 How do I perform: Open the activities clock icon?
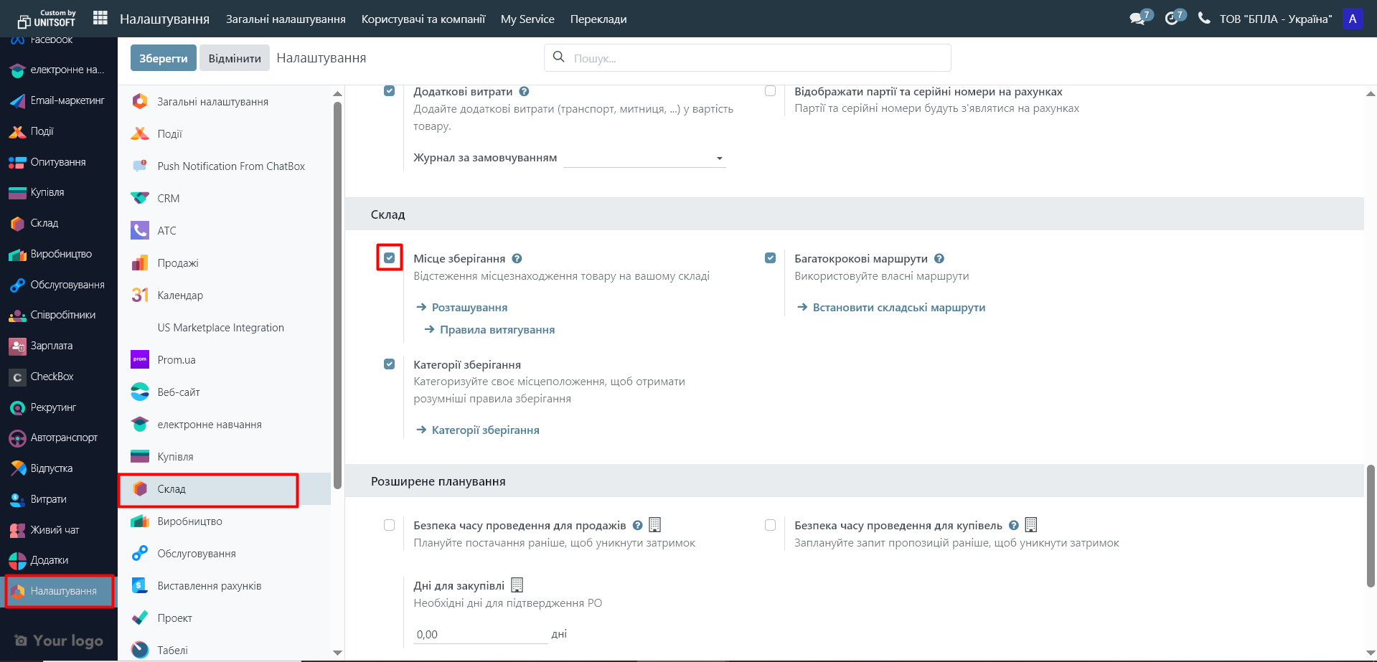[x=1172, y=19]
